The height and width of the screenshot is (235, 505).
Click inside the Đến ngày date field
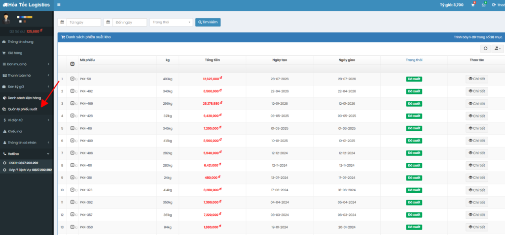130,22
